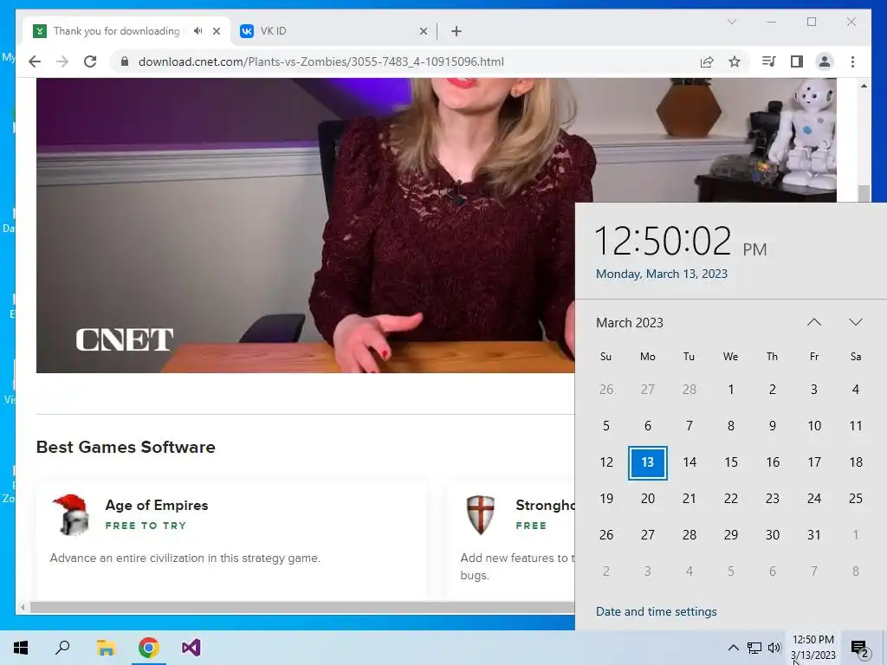The height and width of the screenshot is (665, 887).
Task: Select March 14 in the calendar
Action: (689, 462)
